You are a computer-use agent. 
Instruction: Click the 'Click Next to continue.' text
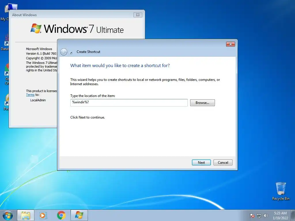coord(88,117)
